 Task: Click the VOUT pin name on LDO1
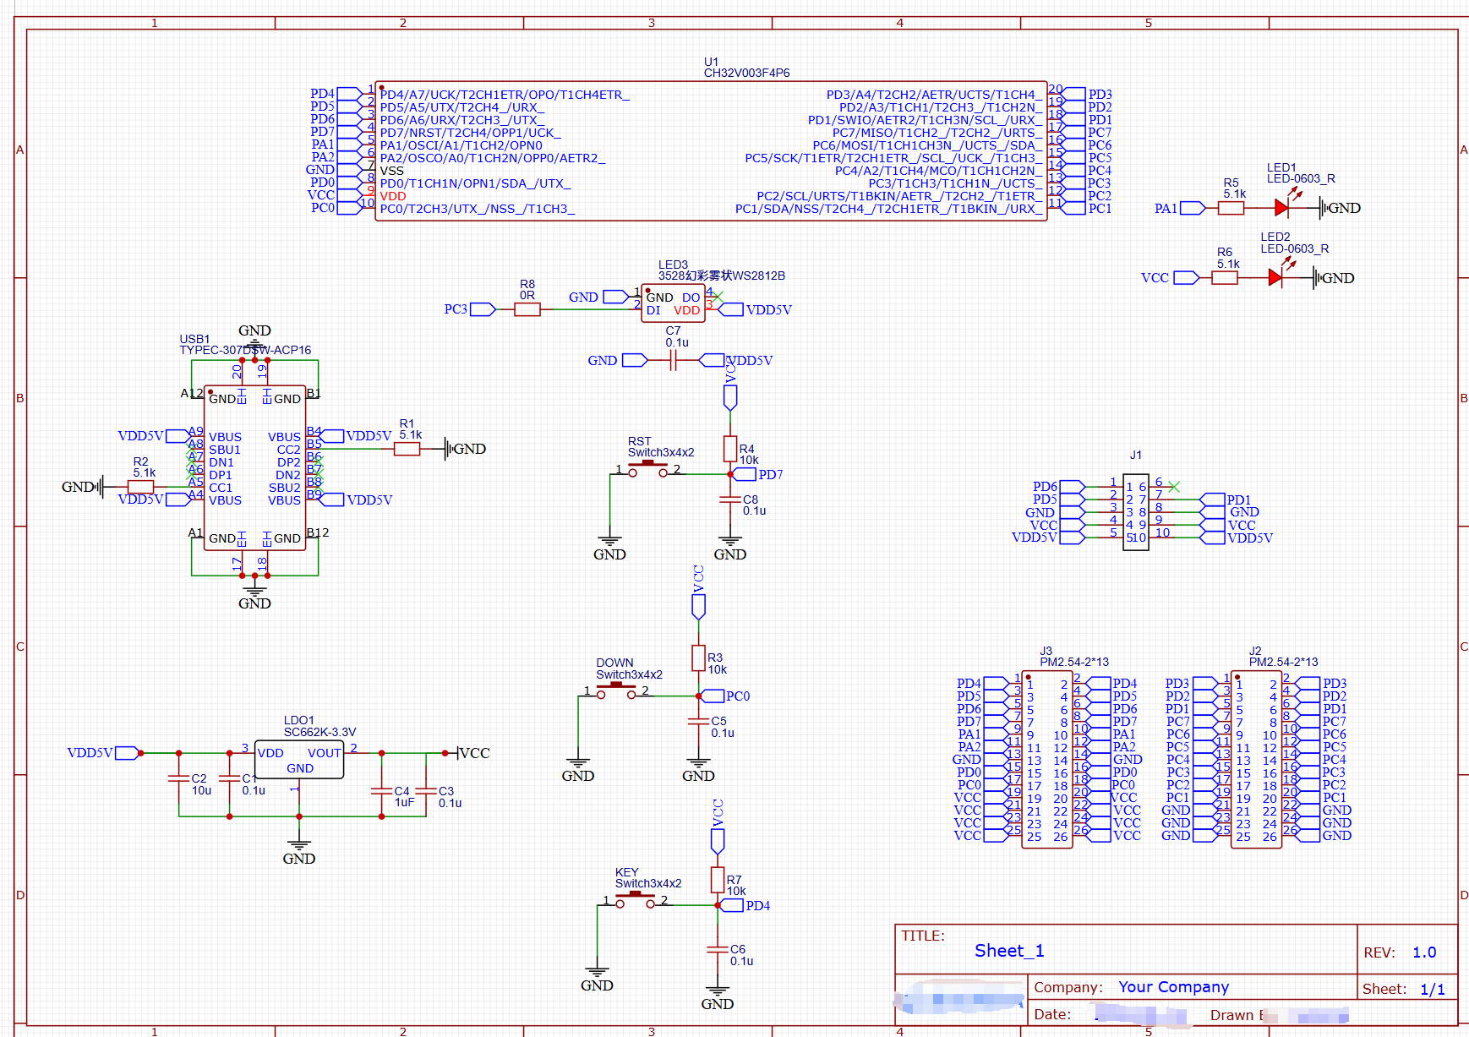(325, 753)
